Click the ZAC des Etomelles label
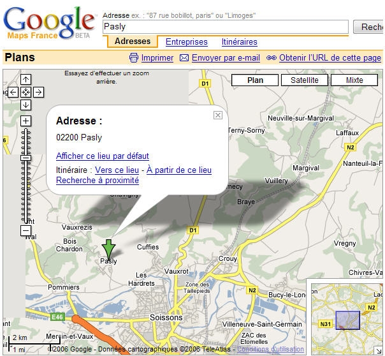The image size is (385, 356). (254, 339)
